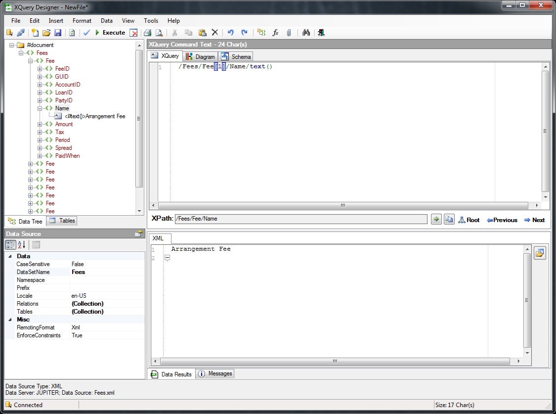Jump to Root node in XPath bar
This screenshot has width=556, height=414.
(469, 220)
